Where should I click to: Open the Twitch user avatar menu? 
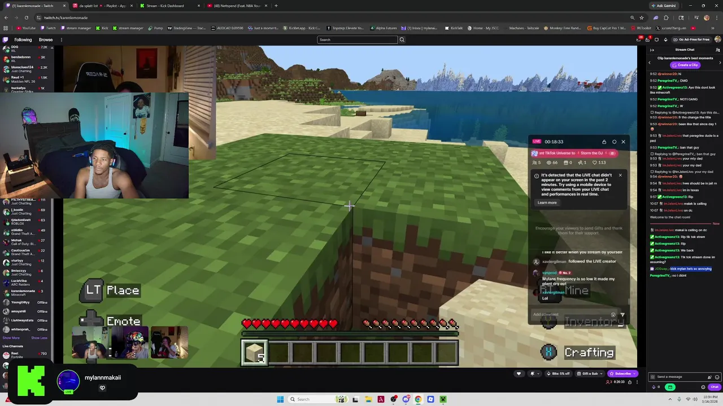coord(718,39)
